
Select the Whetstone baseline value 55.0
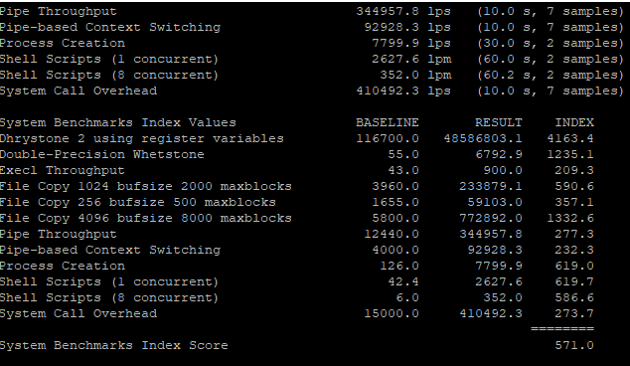pyautogui.click(x=403, y=154)
